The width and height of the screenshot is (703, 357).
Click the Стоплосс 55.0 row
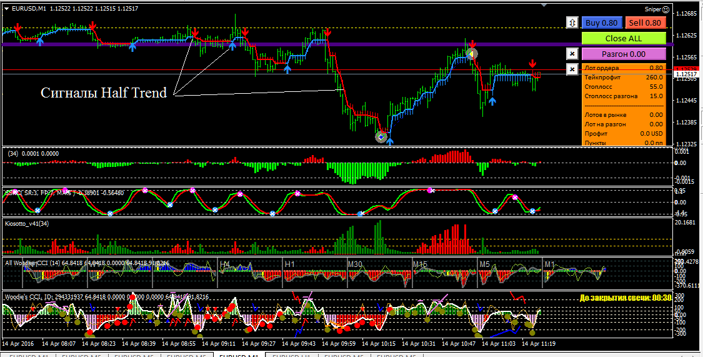pos(624,86)
